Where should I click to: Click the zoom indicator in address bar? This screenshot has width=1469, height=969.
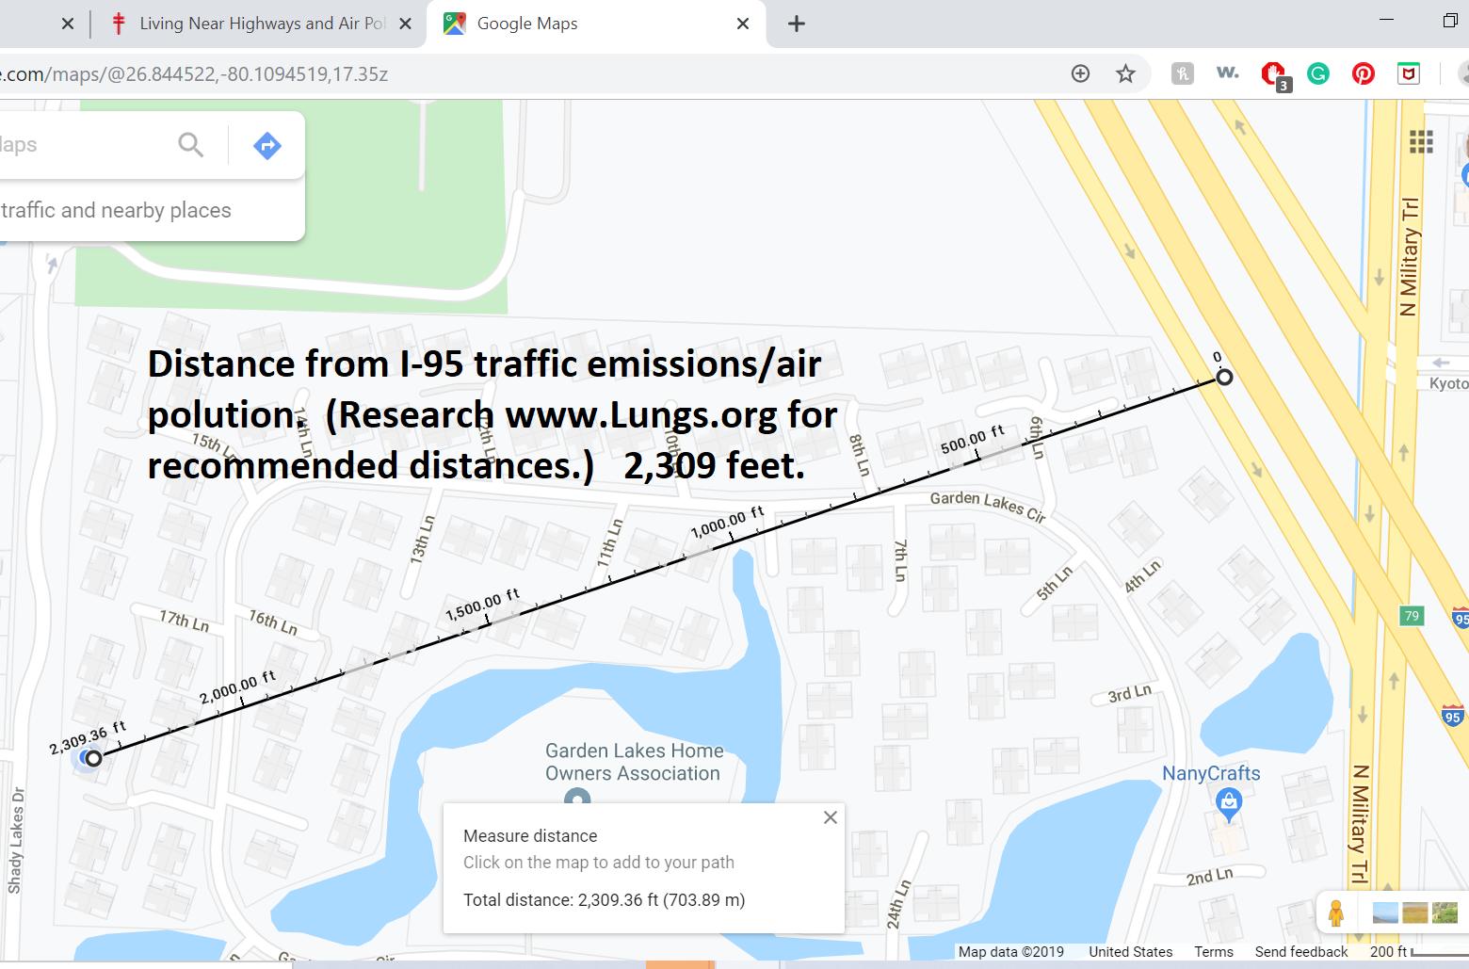(1080, 73)
